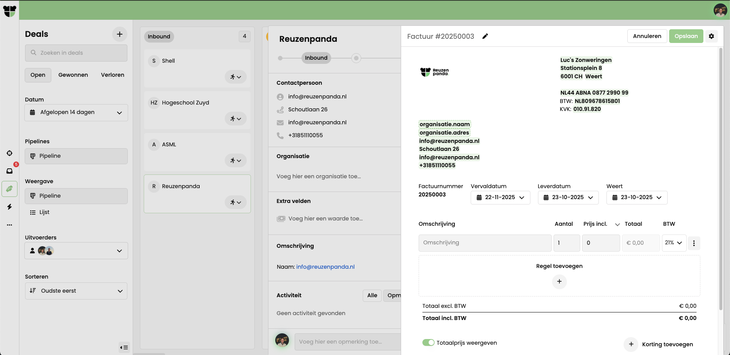
Task: Toggle Totaalprijs weergeven switch
Action: tap(428, 342)
